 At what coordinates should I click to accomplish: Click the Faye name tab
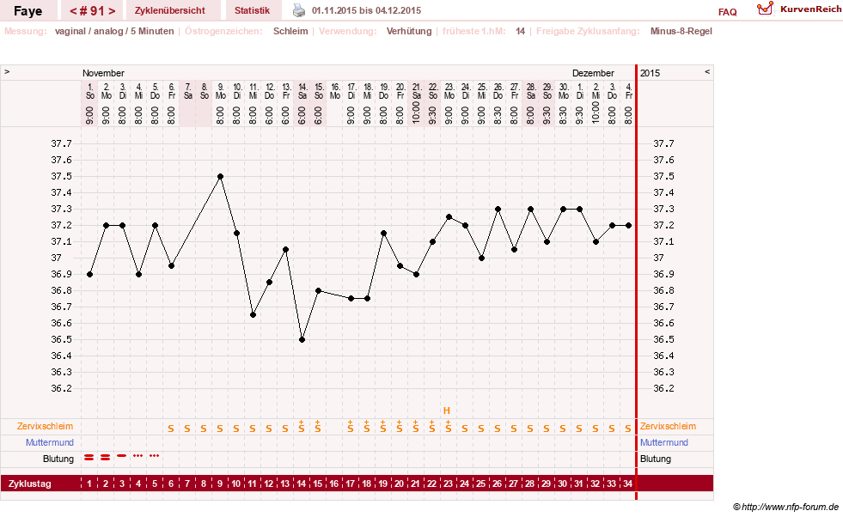point(28,11)
